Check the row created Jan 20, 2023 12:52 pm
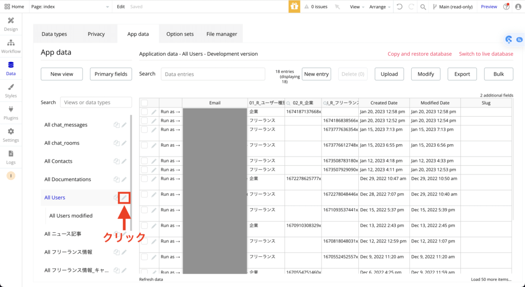The width and height of the screenshot is (525, 287). pyautogui.click(x=144, y=121)
